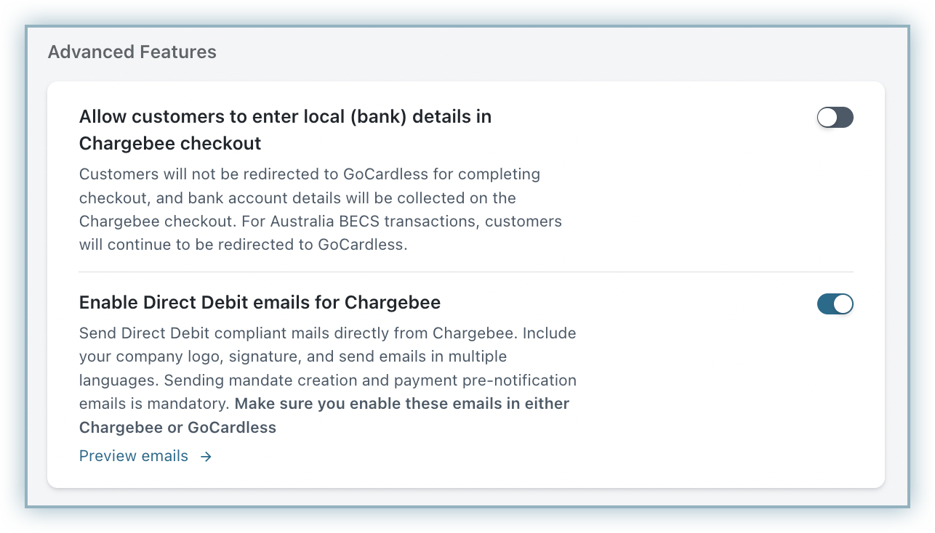Click the Advanced Features section heading
935x533 pixels.
(x=132, y=52)
